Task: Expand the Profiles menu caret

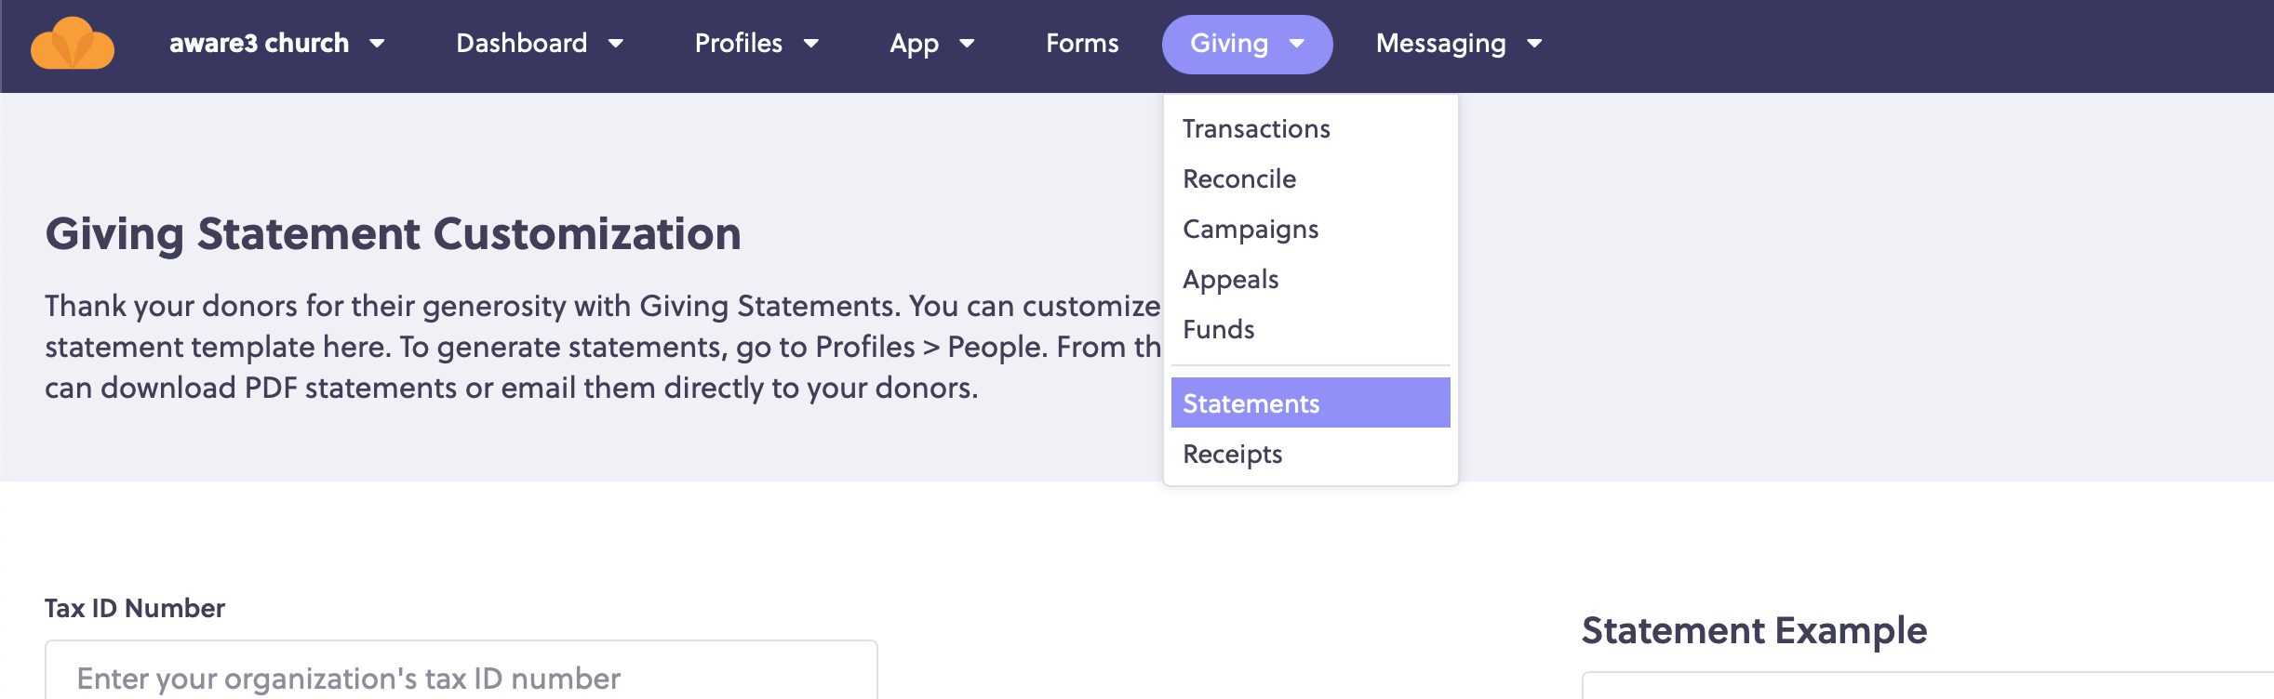Action: click(811, 44)
